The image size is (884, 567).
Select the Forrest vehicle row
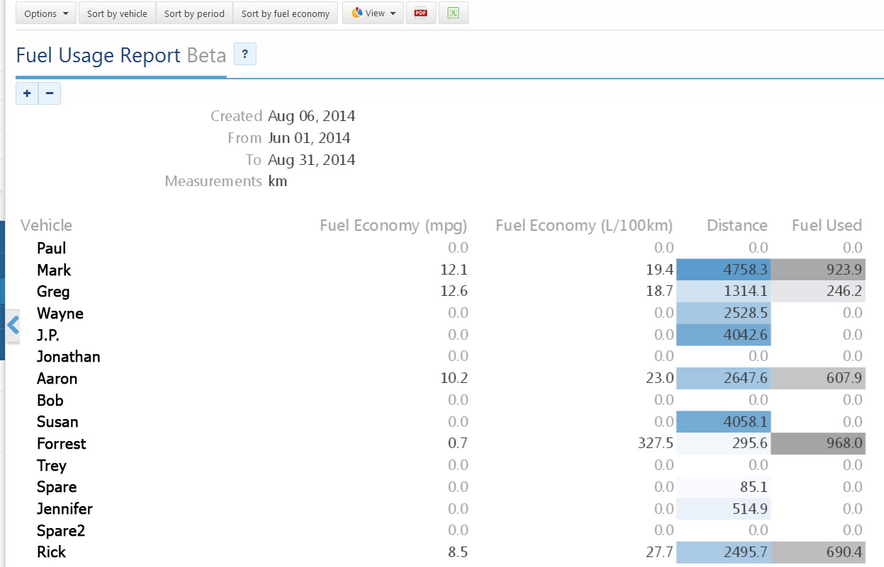62,444
